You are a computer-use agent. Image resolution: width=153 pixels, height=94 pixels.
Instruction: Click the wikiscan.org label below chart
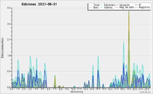(76, 92)
